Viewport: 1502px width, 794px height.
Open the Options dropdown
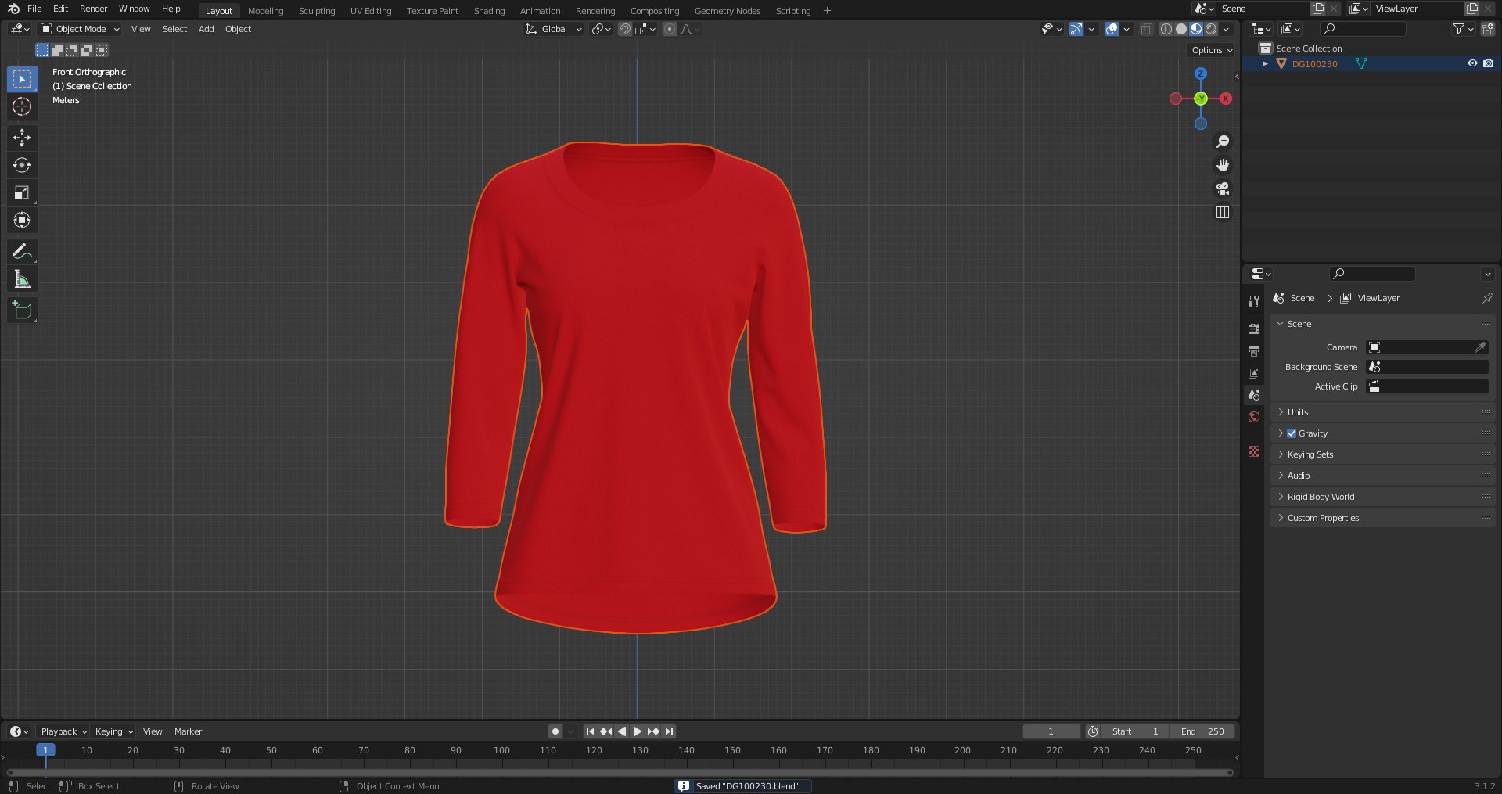(x=1212, y=50)
